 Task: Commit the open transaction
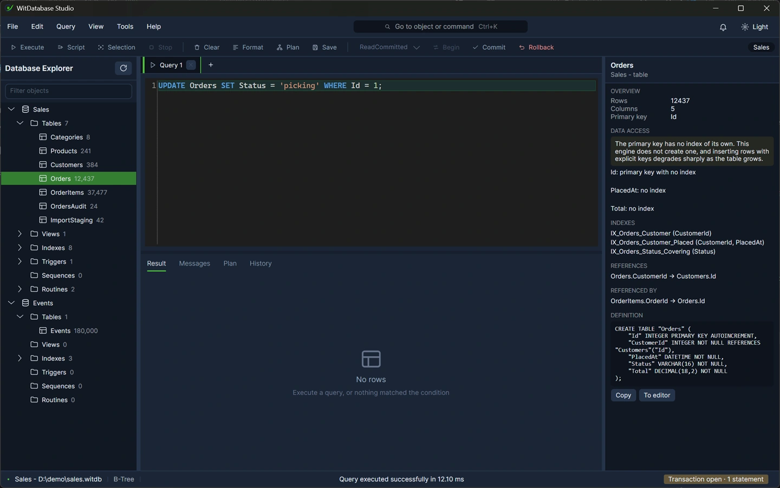tap(489, 47)
